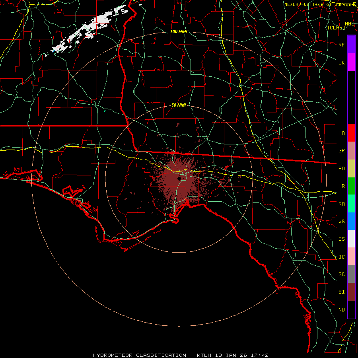Click the RF legend label text
358x358 pixels.
click(341, 45)
